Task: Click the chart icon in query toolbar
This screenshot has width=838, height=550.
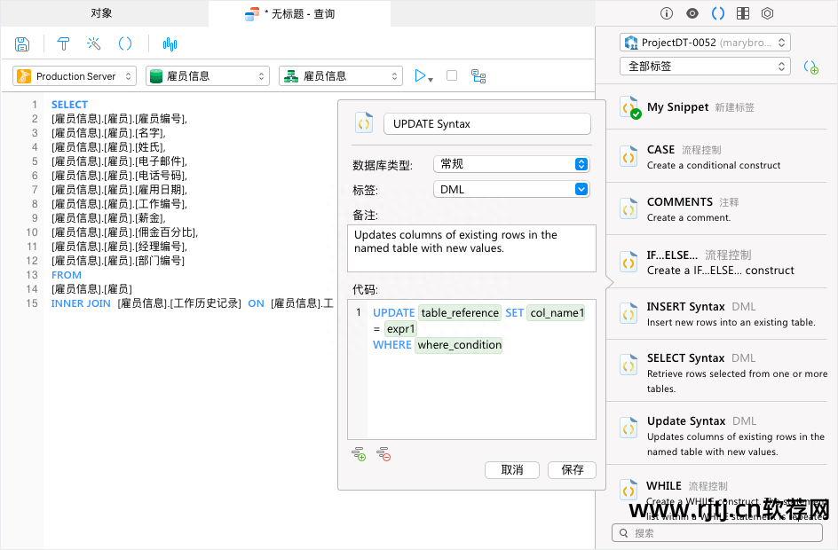Action: click(x=170, y=43)
